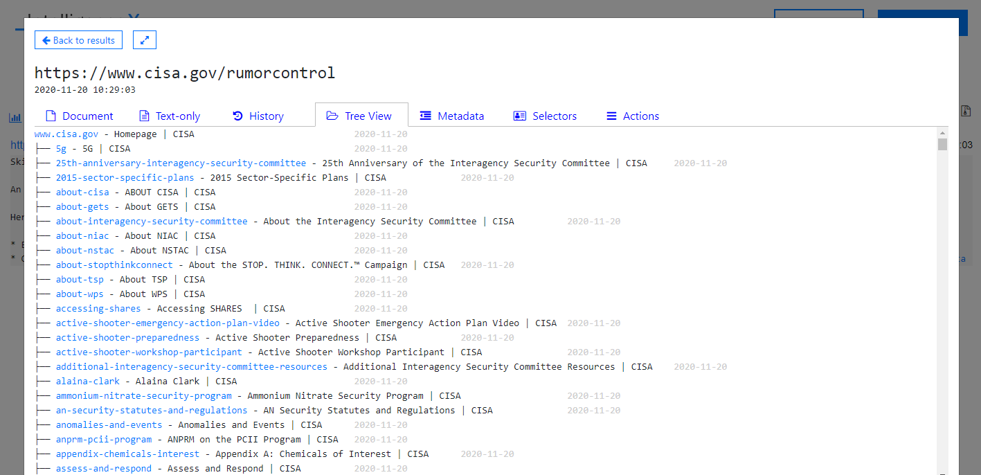Open ammonium-nitrate-security-program link
The width and height of the screenshot is (981, 475).
pyautogui.click(x=144, y=396)
